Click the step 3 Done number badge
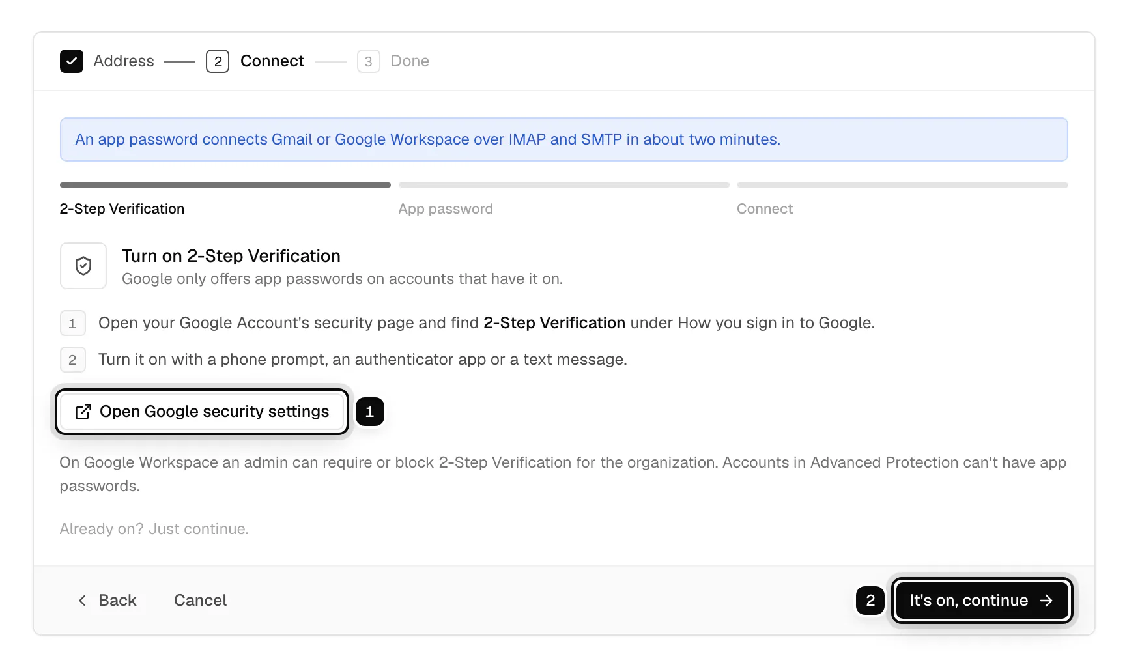This screenshot has width=1127, height=667. (369, 61)
